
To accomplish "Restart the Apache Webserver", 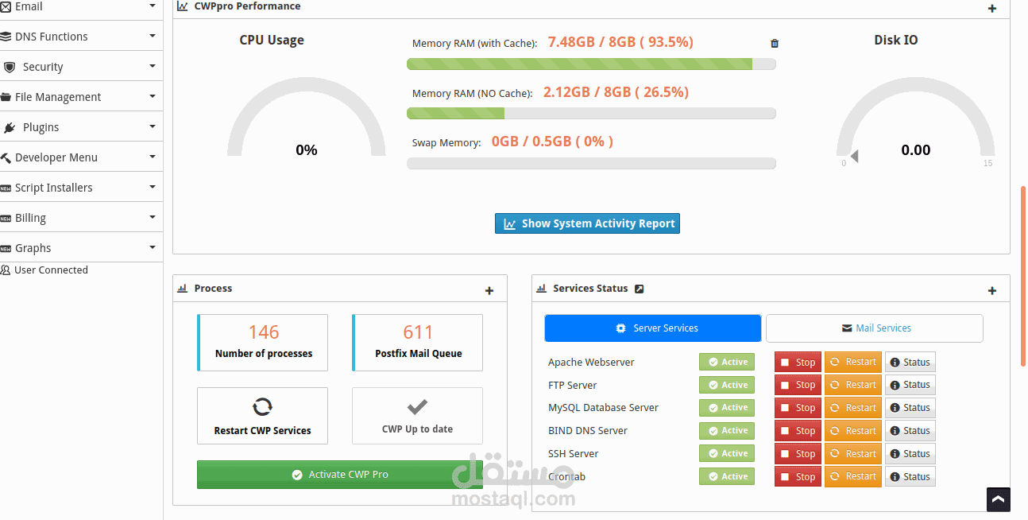I will [x=853, y=362].
